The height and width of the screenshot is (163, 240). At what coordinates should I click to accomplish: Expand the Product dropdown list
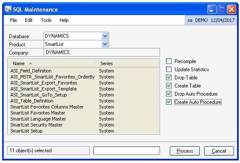pyautogui.click(x=105, y=44)
